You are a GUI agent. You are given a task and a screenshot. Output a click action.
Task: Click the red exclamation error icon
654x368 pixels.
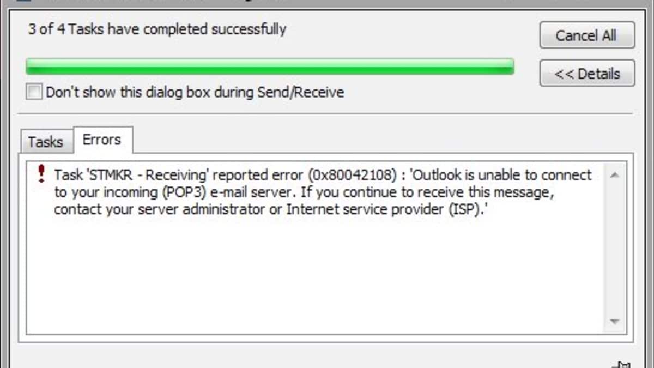pyautogui.click(x=41, y=174)
